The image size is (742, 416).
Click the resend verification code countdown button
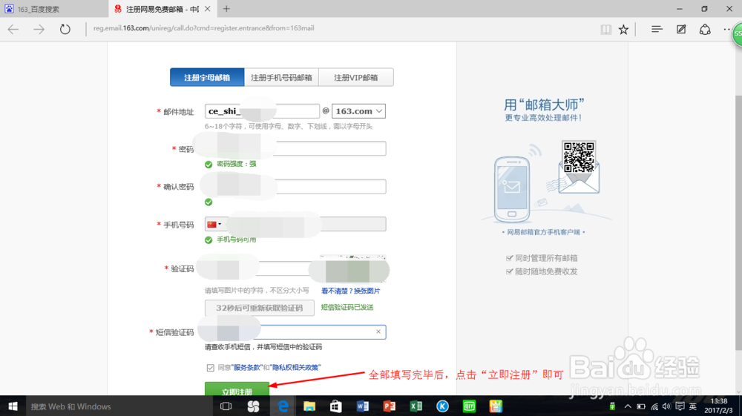(259, 308)
